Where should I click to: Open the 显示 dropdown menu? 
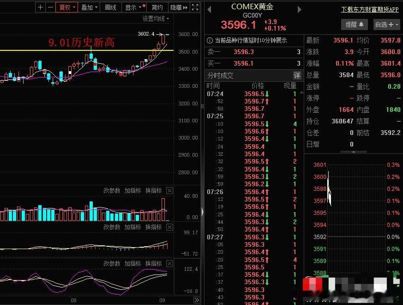coord(134,7)
